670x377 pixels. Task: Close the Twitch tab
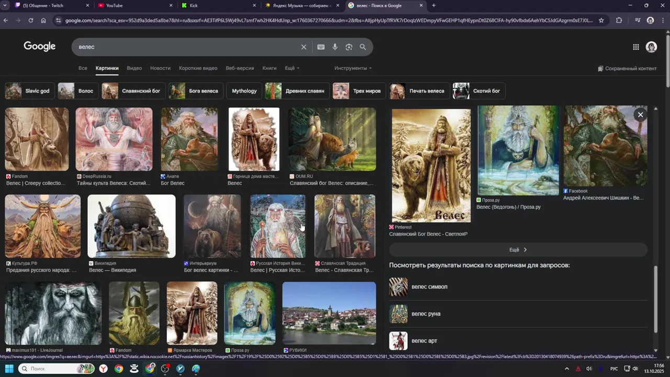click(x=87, y=5)
